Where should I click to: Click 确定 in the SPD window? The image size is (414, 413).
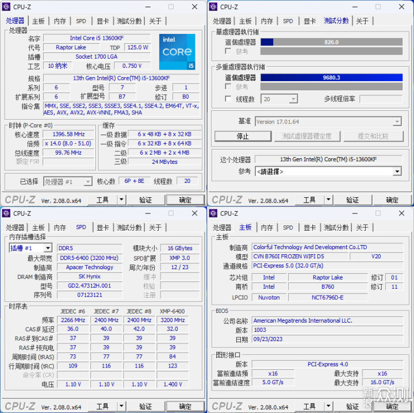click(185, 407)
